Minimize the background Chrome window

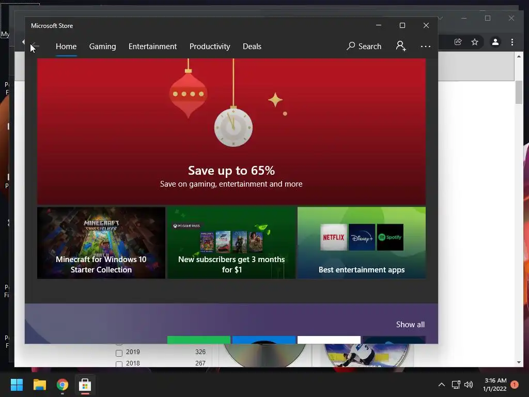pos(464,18)
